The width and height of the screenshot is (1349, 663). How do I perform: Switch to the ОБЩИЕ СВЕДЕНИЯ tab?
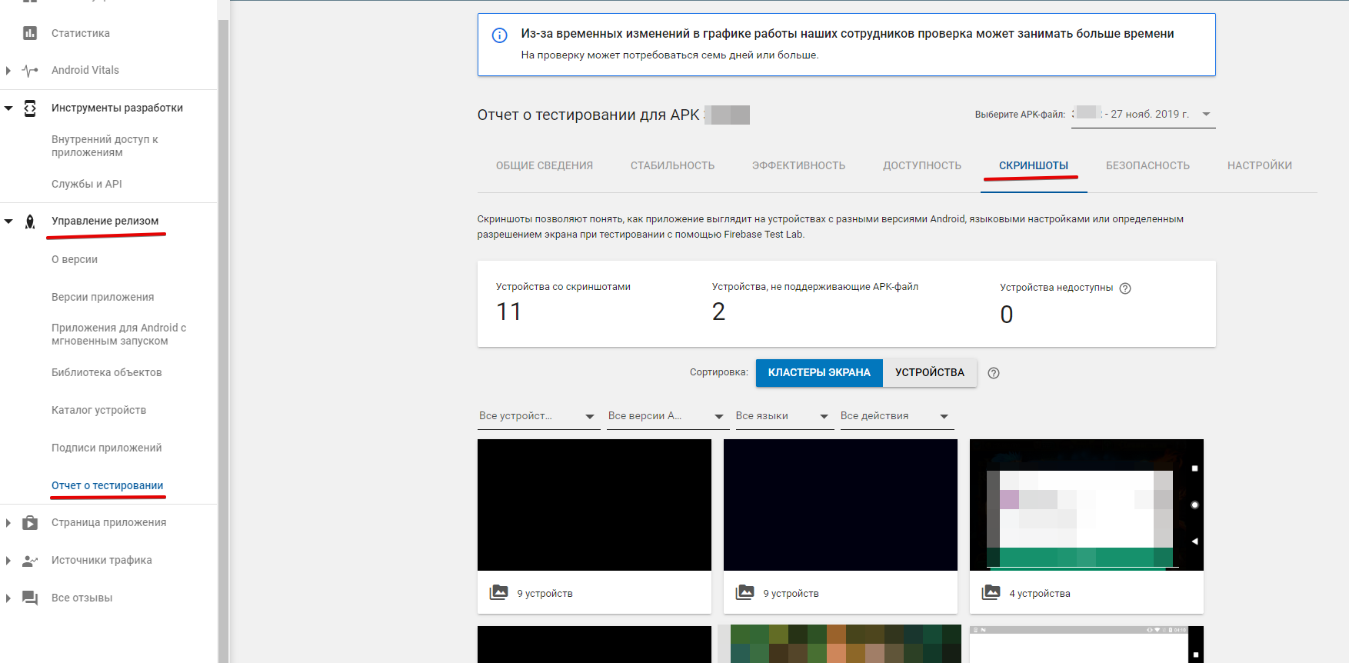pos(545,165)
